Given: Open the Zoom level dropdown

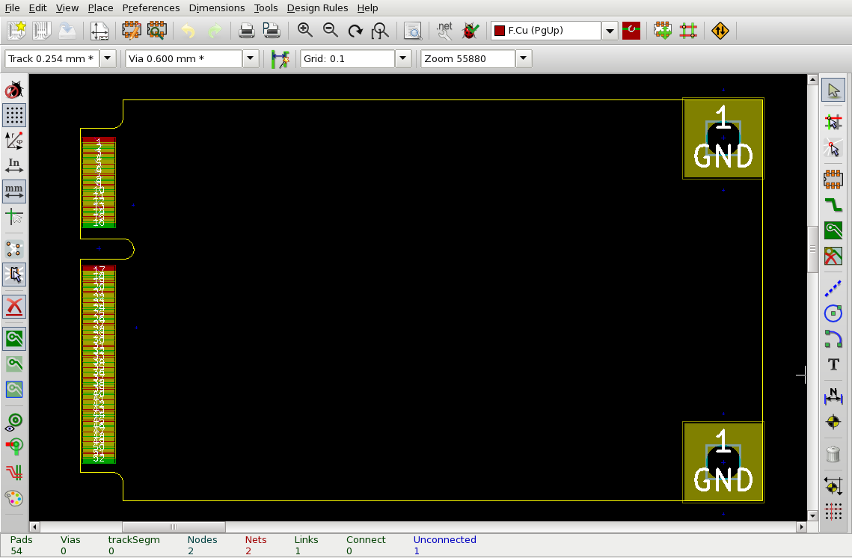Looking at the screenshot, I should [523, 58].
